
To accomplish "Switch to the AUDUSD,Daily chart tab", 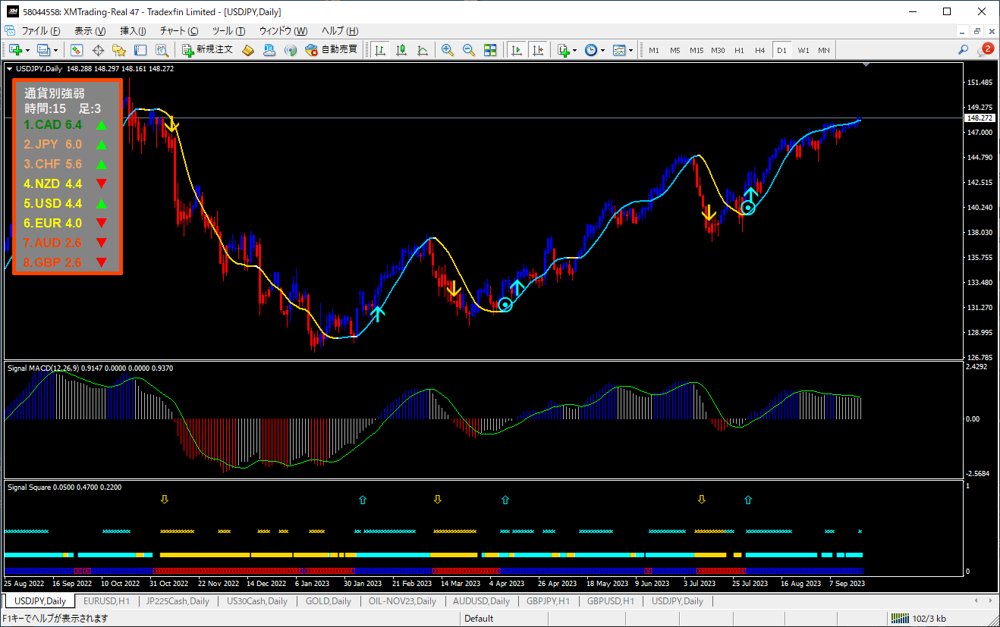I will [481, 601].
